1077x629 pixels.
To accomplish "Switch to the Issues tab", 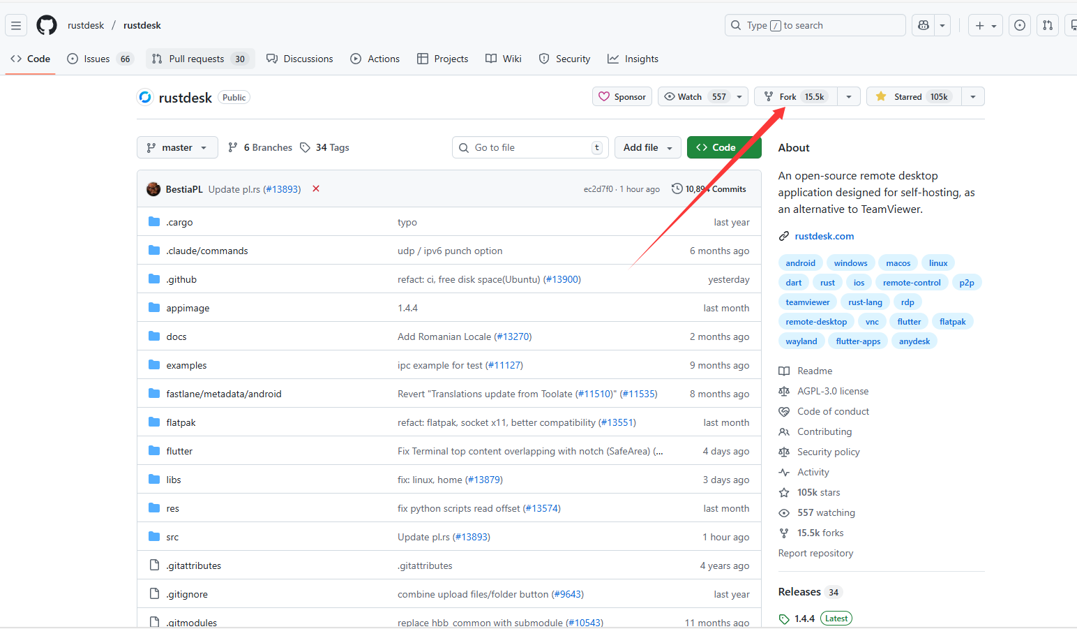I will tap(100, 59).
